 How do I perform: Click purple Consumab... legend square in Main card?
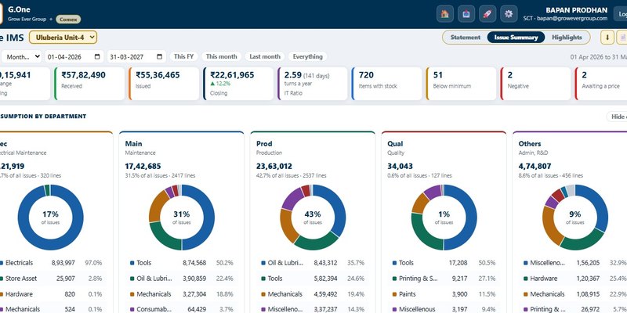tap(132, 310)
